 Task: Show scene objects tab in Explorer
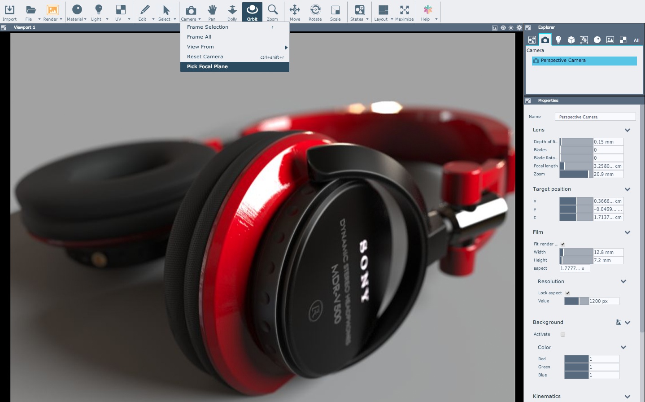(532, 40)
